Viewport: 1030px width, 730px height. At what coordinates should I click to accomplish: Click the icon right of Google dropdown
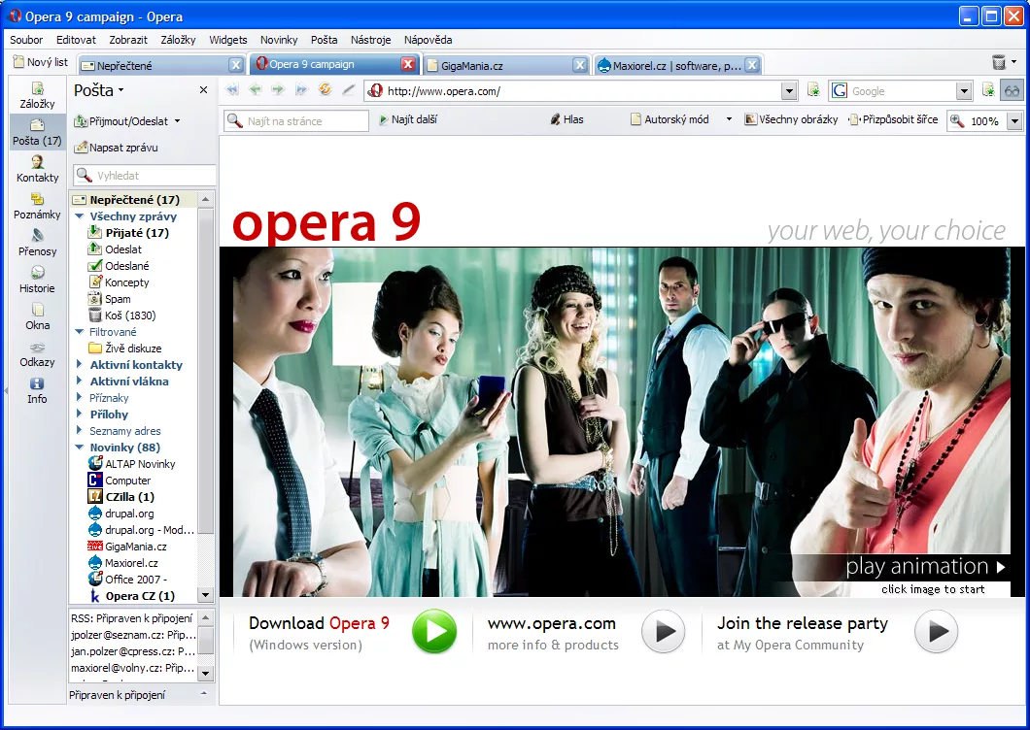[988, 90]
